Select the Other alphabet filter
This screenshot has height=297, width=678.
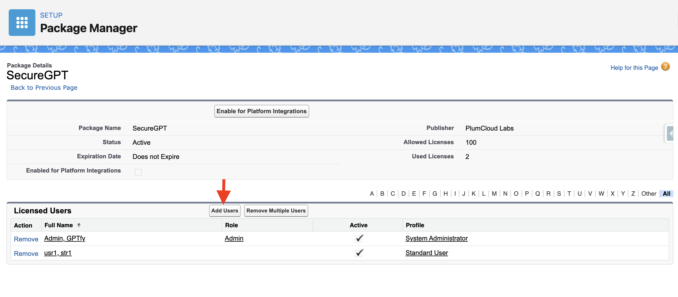[x=649, y=194]
